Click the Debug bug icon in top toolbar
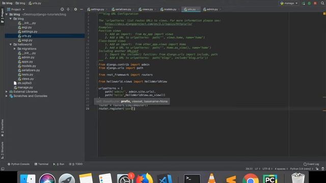 pyautogui.click(x=309, y=4)
